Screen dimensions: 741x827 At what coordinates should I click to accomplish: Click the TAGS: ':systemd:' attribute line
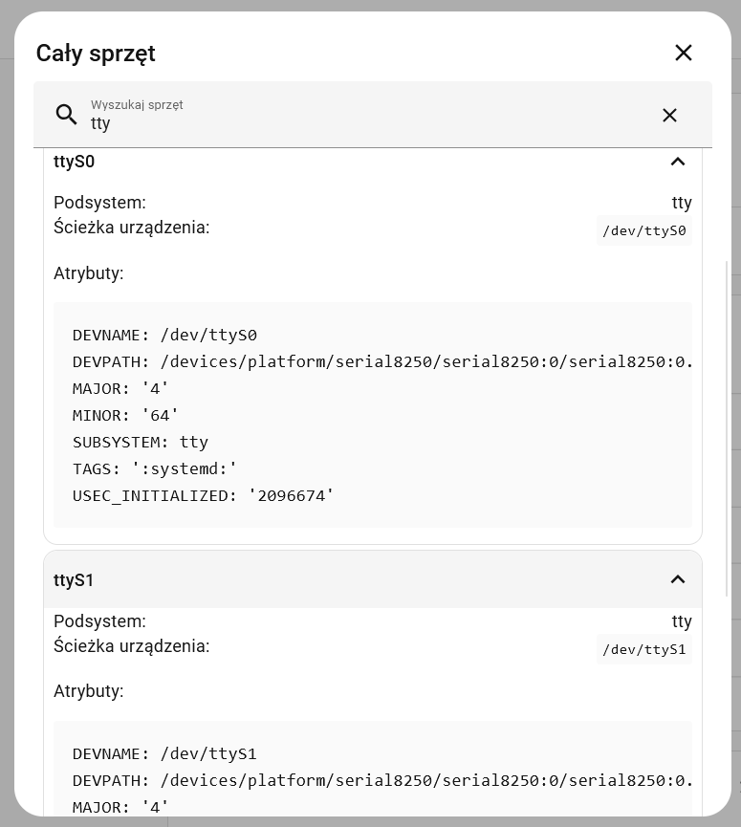point(155,469)
